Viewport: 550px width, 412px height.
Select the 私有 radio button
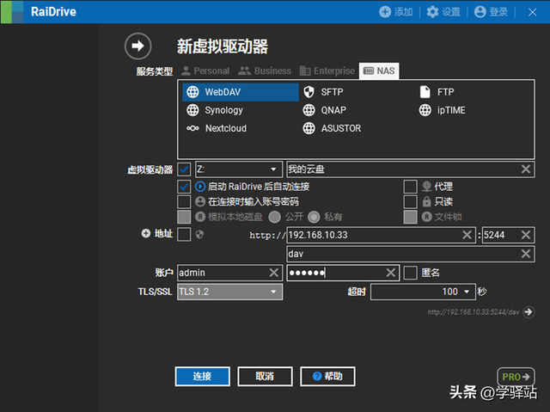coord(314,217)
